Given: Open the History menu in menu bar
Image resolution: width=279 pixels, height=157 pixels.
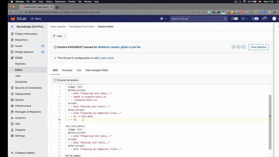Looking at the screenshot, I should click(49, 2).
